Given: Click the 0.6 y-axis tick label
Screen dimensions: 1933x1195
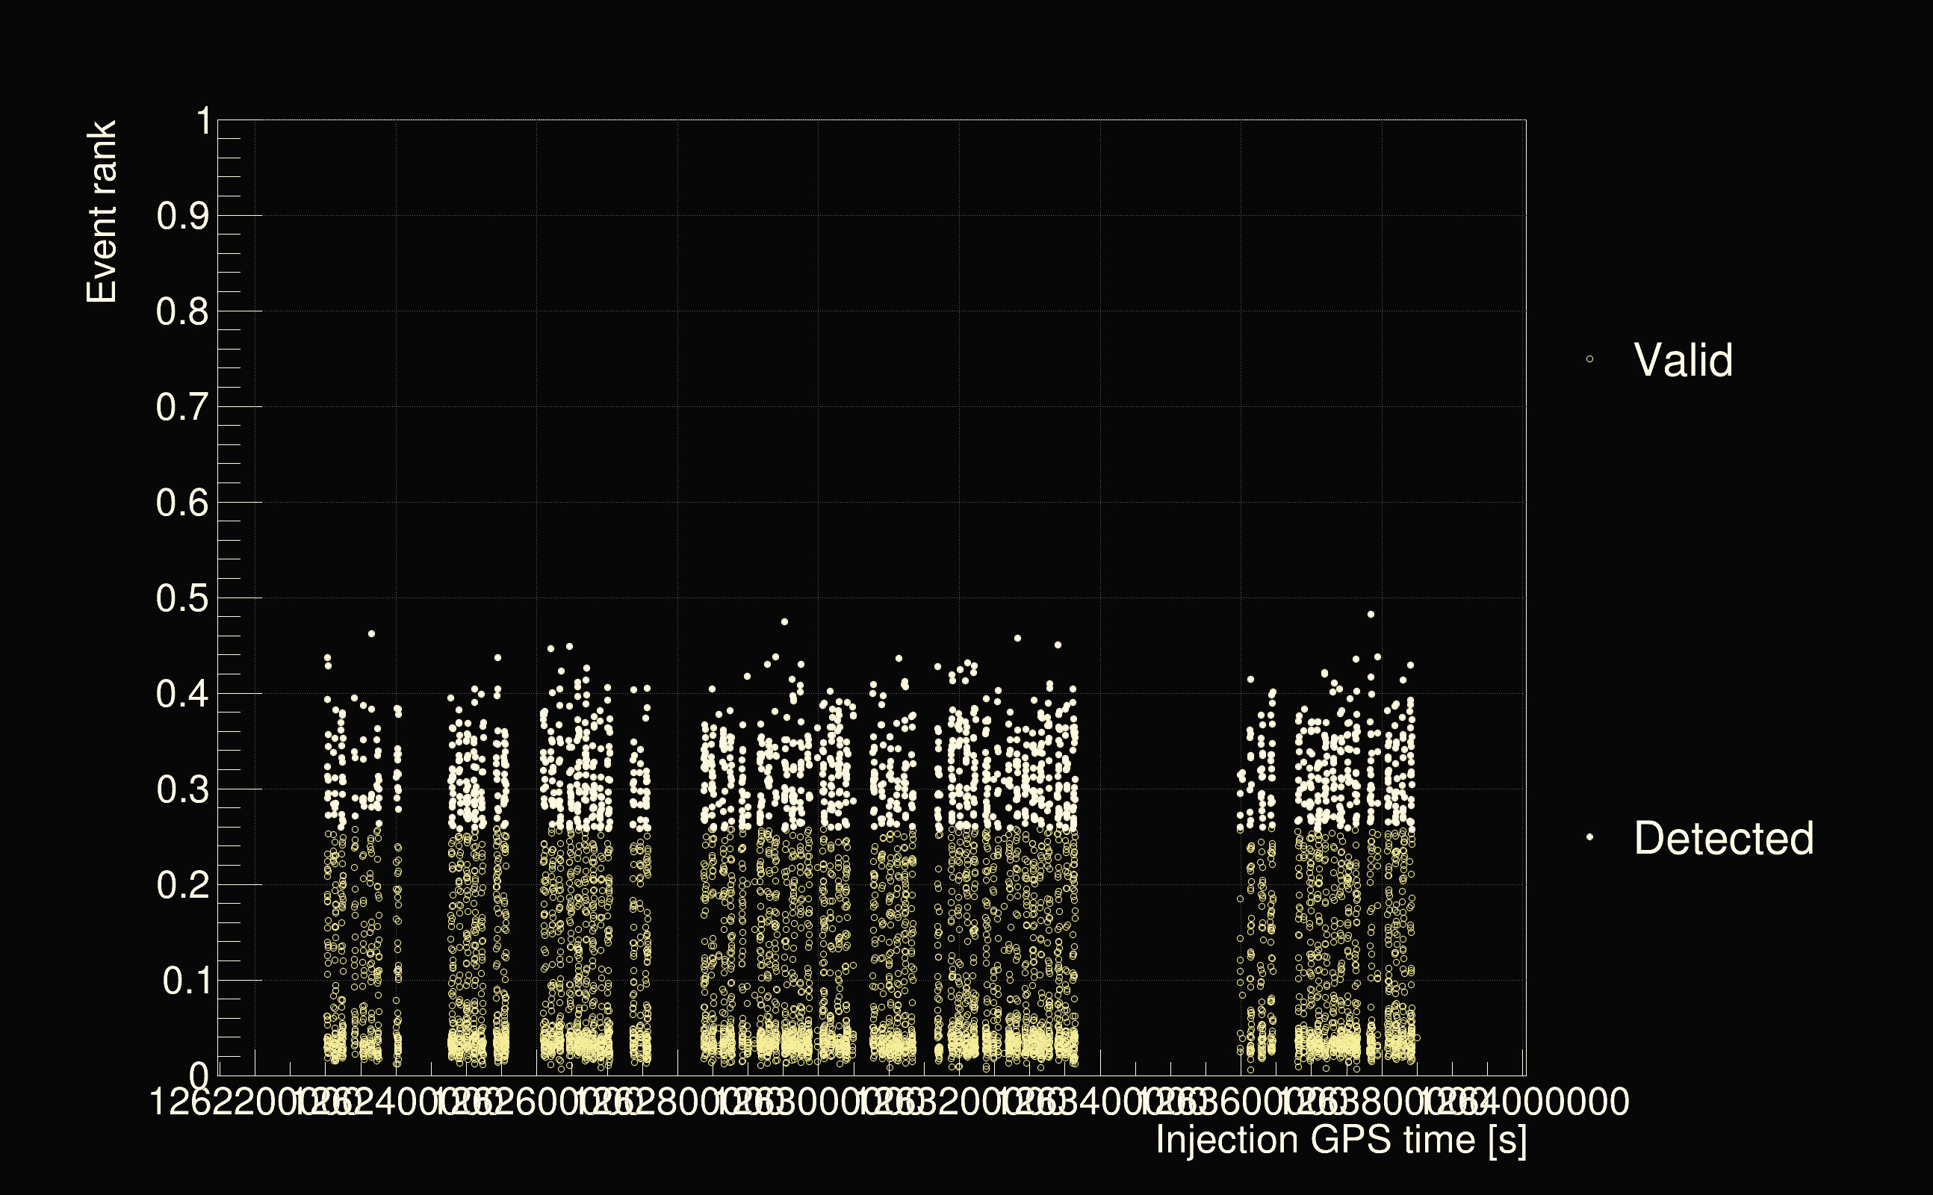Looking at the screenshot, I should [182, 503].
